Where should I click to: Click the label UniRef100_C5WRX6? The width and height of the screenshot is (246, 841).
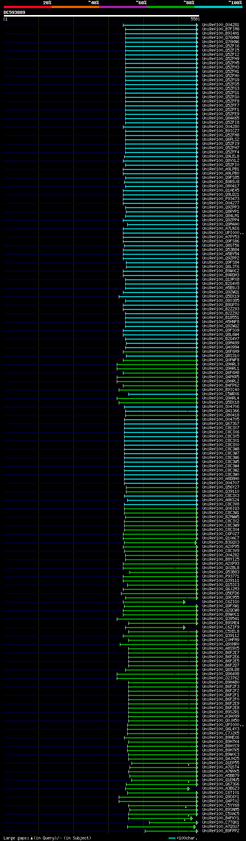[x=221, y=394]
